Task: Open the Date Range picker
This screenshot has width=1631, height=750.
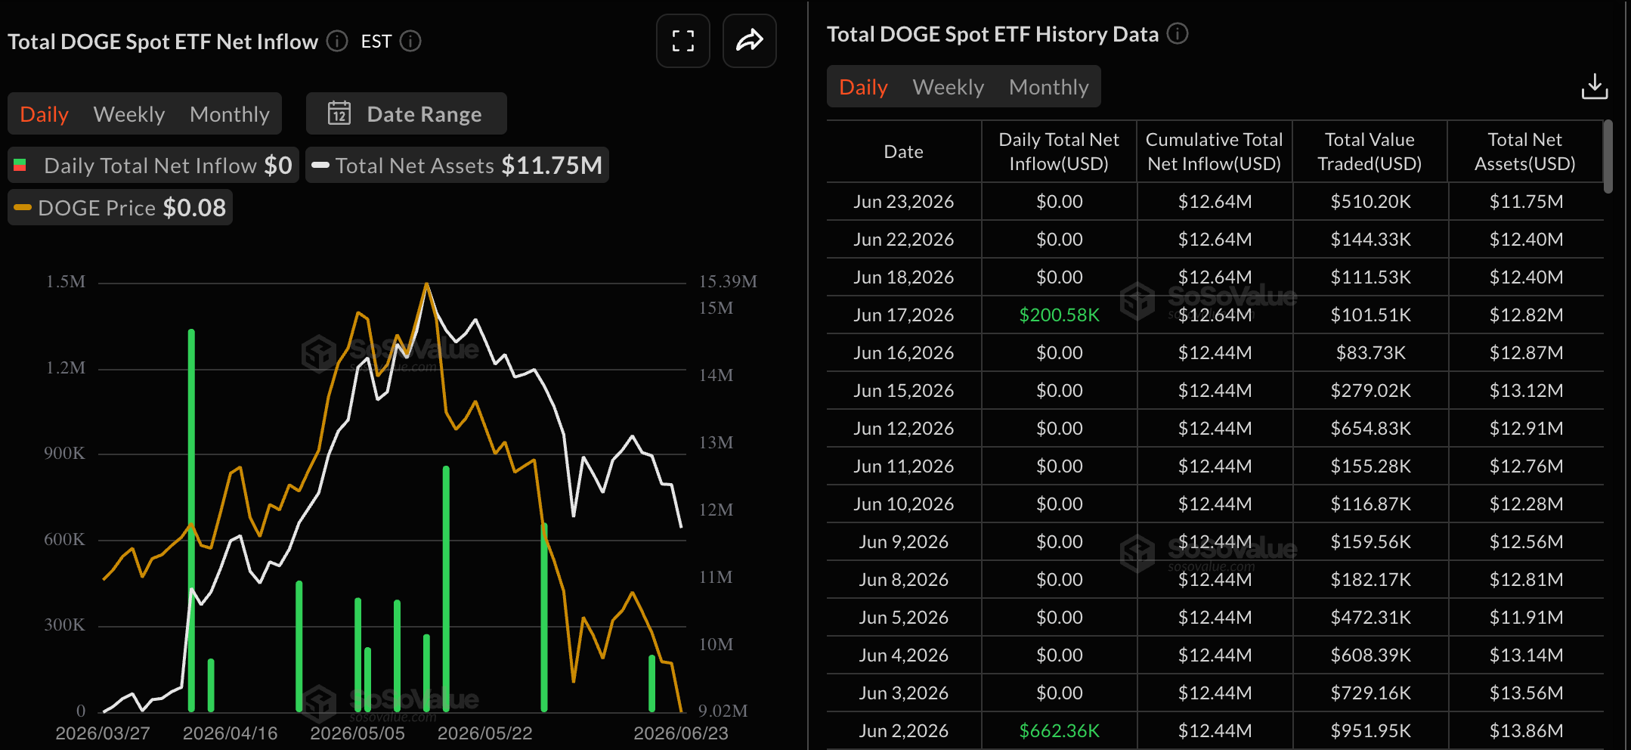Action: pos(407,113)
